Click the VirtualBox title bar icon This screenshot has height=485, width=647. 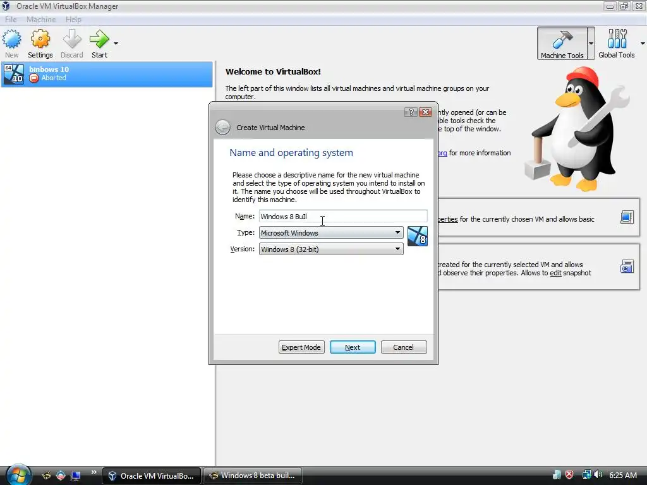(6, 6)
